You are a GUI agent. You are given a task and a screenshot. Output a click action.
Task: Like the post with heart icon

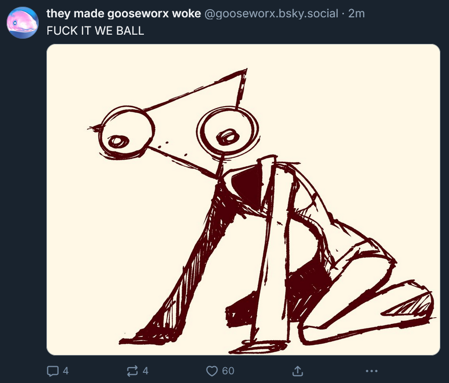212,371
